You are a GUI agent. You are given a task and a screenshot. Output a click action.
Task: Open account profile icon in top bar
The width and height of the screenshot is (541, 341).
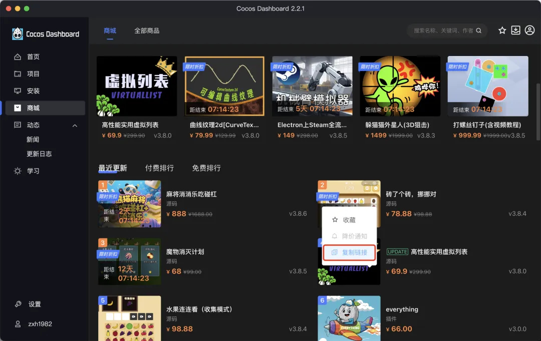[529, 30]
